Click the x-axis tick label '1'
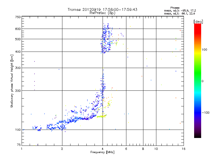Viewport: 216px width, 162px height. 22,149
